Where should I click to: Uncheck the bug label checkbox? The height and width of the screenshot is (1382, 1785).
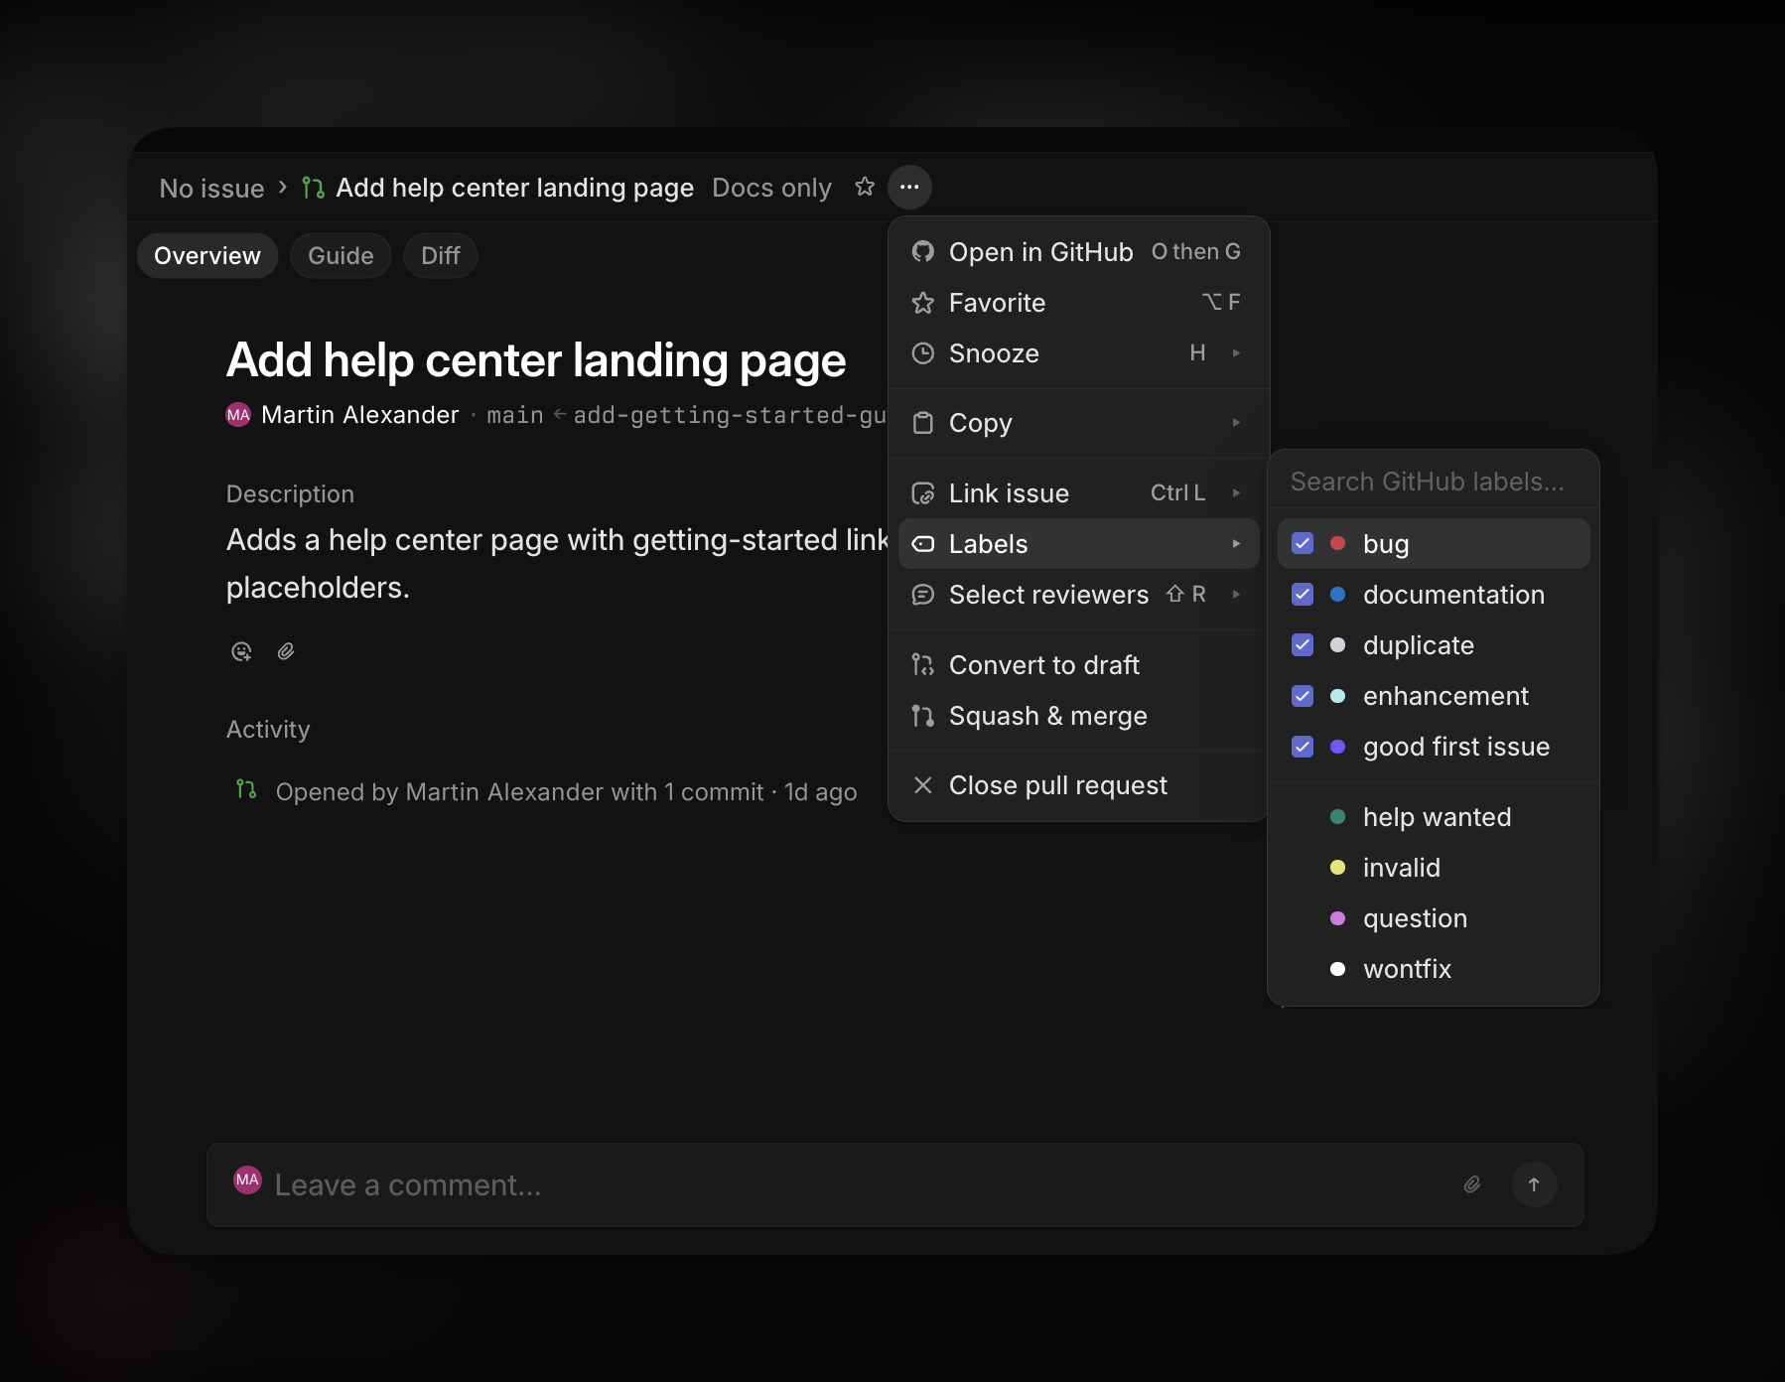click(x=1303, y=543)
